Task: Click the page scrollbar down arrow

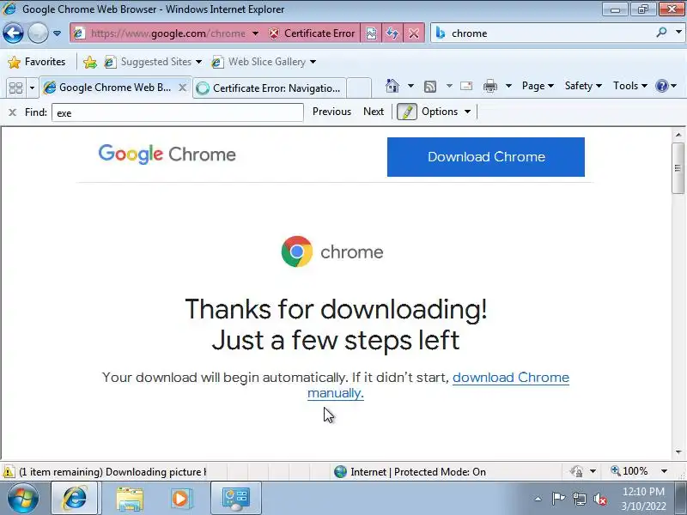Action: pyautogui.click(x=678, y=452)
